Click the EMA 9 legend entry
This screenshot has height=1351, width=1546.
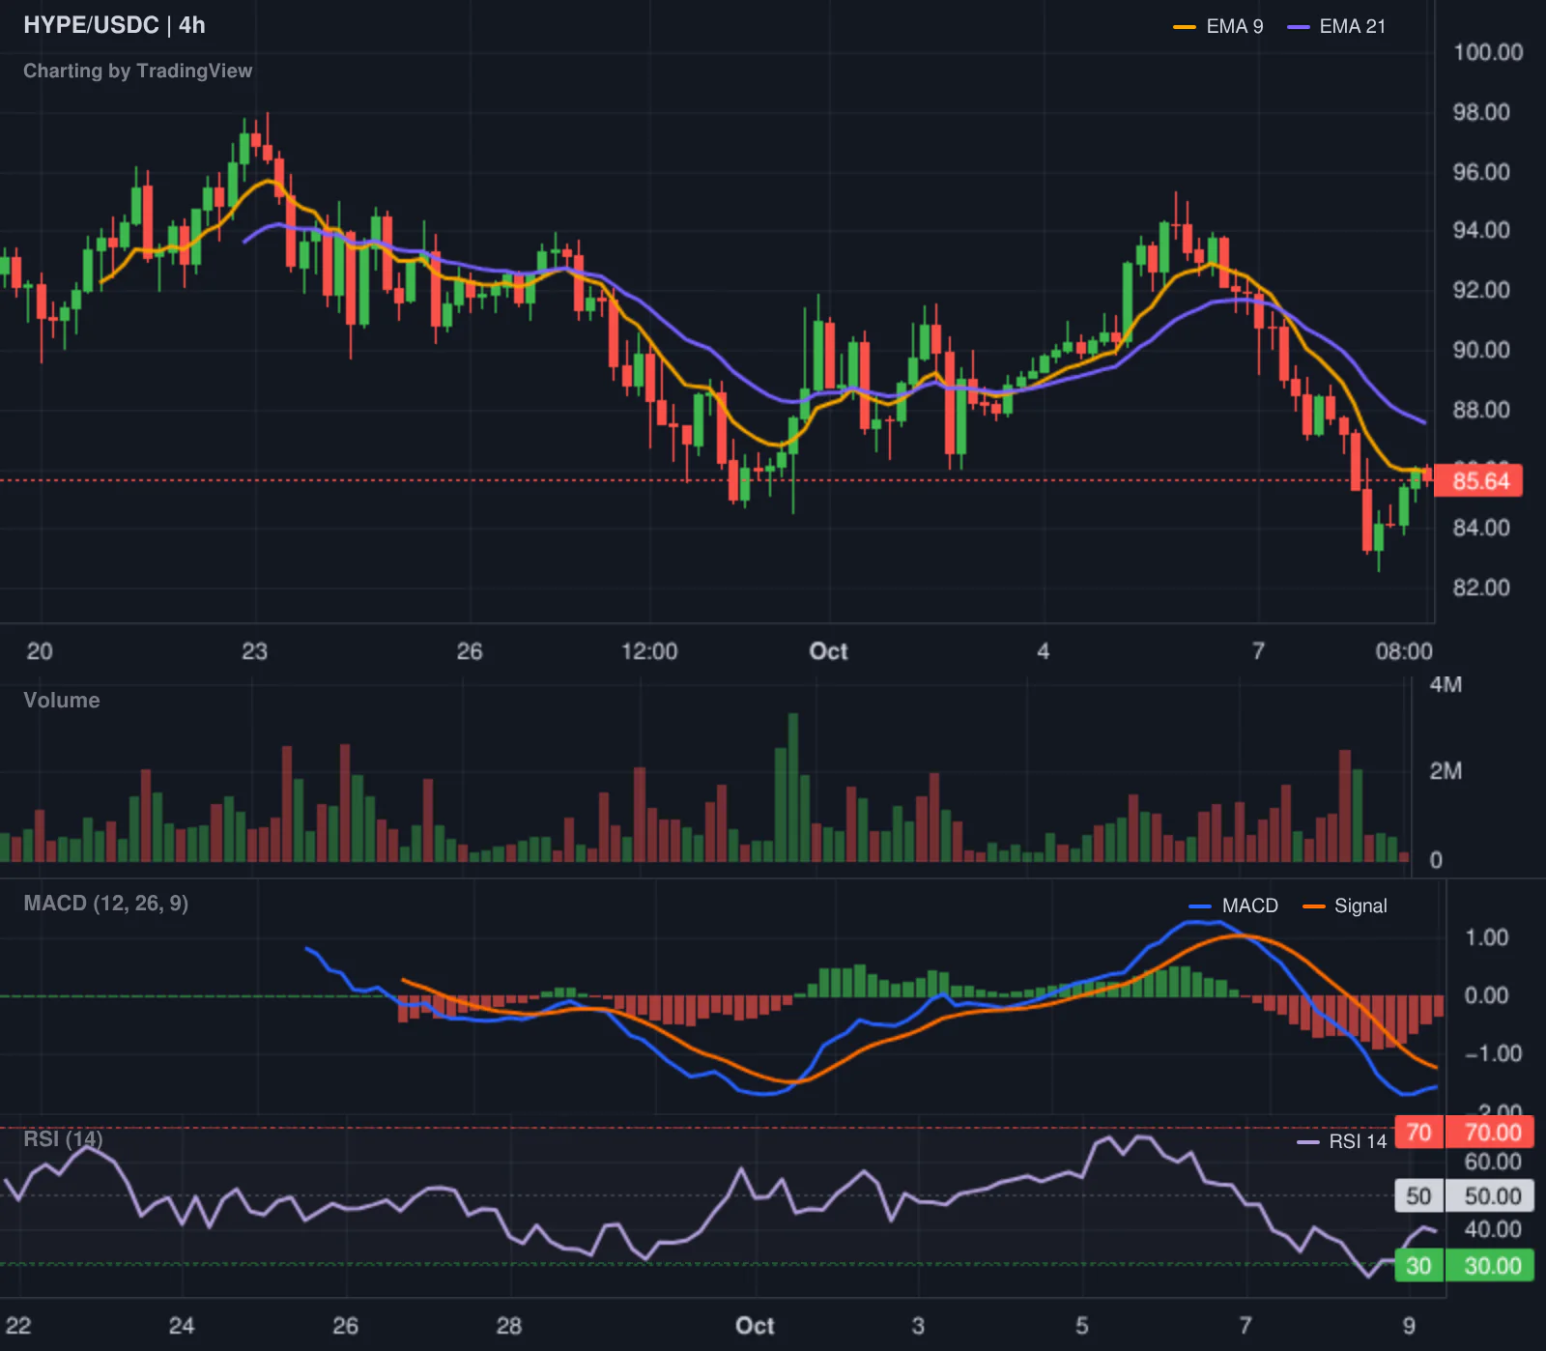[1217, 26]
